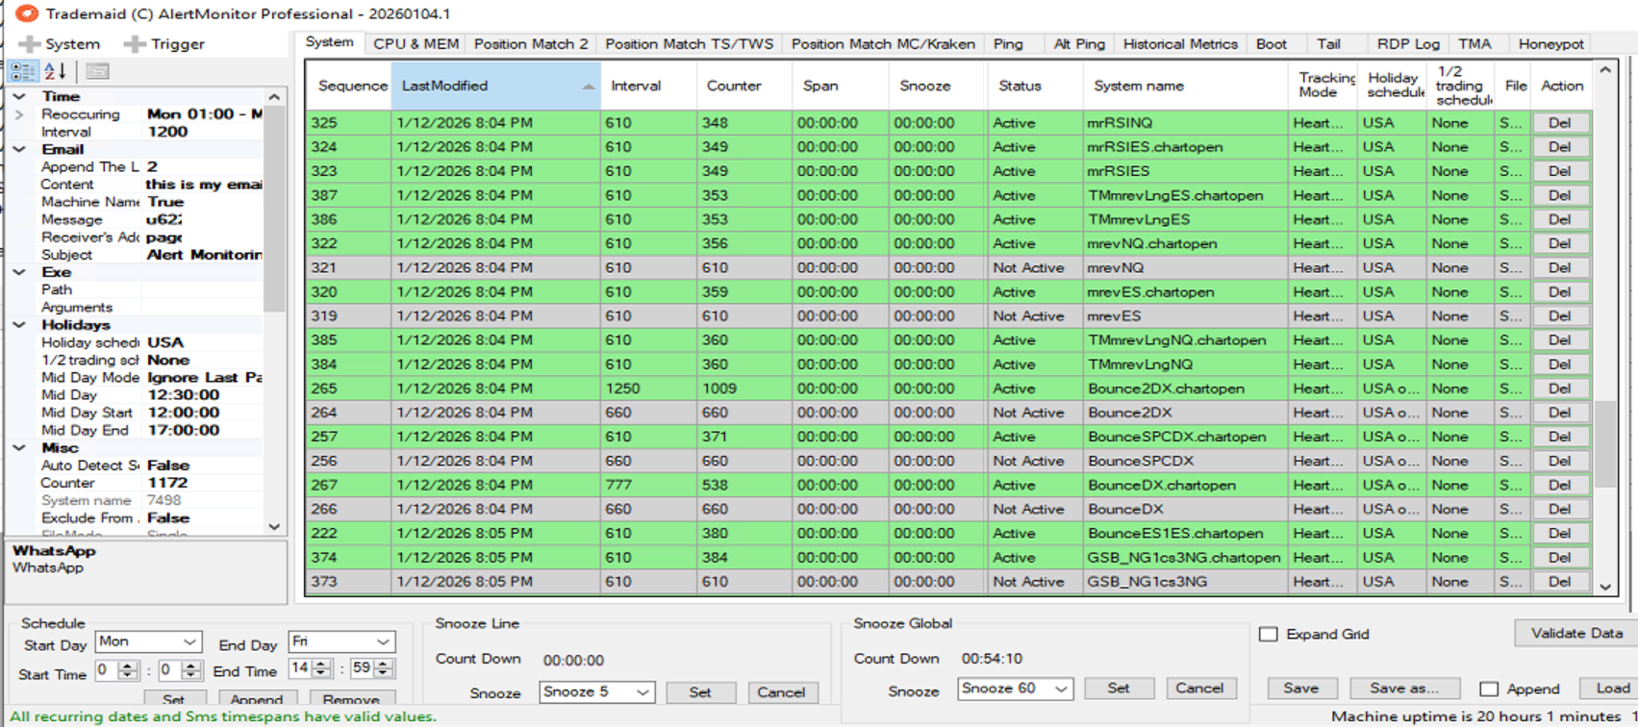Click the Add Trigger plus icon
Viewport: 1638px width, 727px height.
[x=135, y=44]
